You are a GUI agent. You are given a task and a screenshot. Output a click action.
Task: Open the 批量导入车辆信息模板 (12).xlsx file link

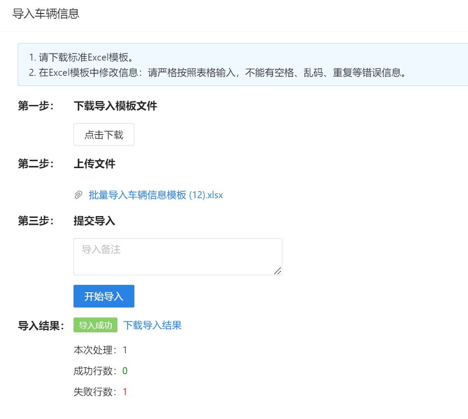(156, 195)
